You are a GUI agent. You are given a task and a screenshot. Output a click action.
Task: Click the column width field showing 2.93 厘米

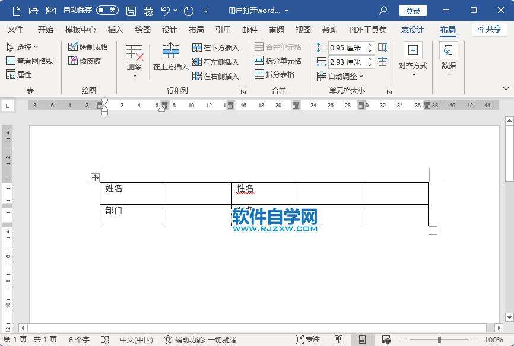click(347, 62)
